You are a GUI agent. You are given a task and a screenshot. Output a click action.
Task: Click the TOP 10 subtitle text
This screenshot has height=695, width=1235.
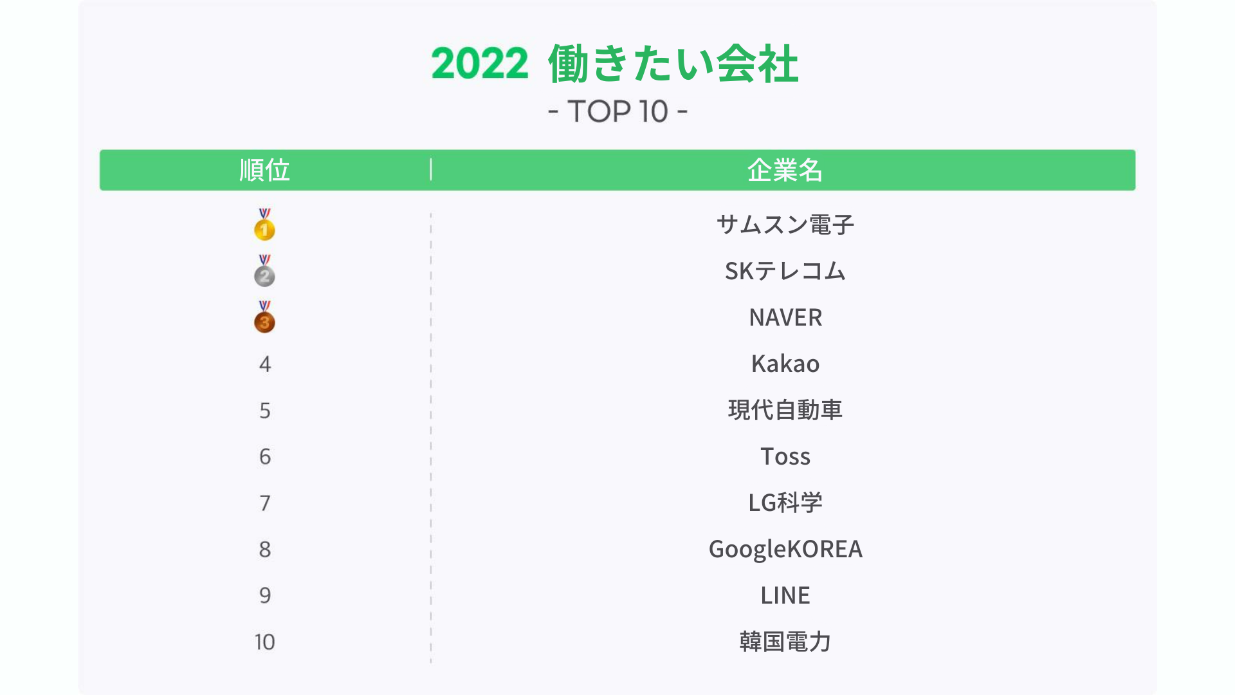point(617,111)
